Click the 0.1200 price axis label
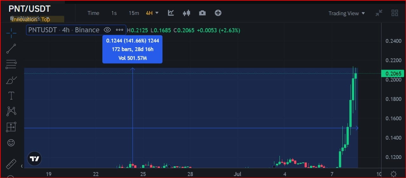 [x=393, y=157]
